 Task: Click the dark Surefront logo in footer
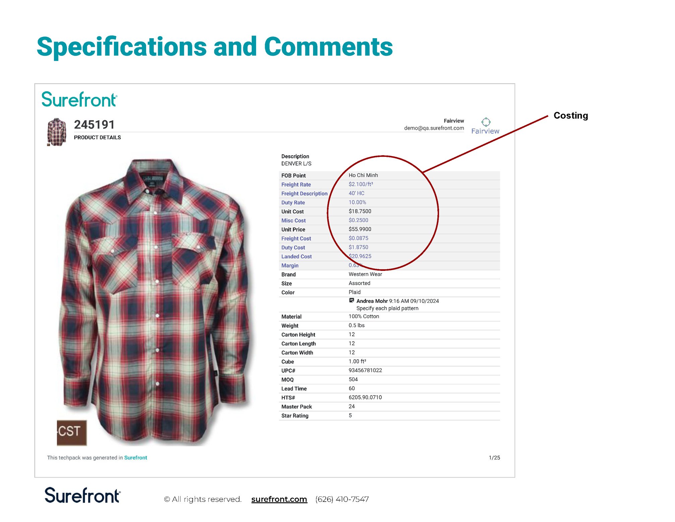coord(82,496)
